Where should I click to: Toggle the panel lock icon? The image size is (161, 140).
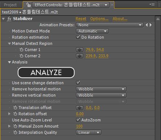coord(29,5)
